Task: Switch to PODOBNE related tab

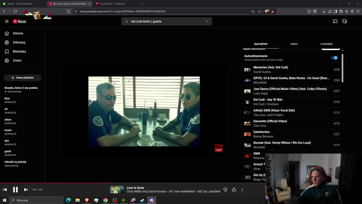Action: coord(326,44)
